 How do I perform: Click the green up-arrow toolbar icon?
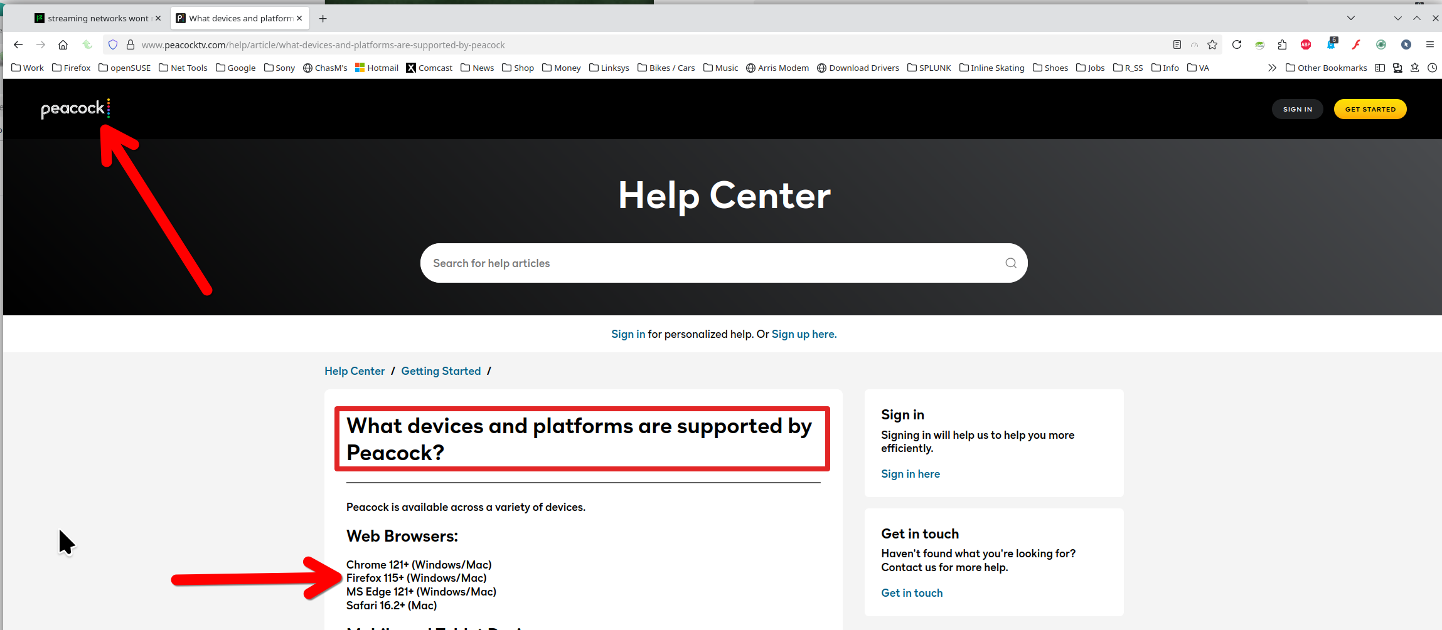[87, 45]
